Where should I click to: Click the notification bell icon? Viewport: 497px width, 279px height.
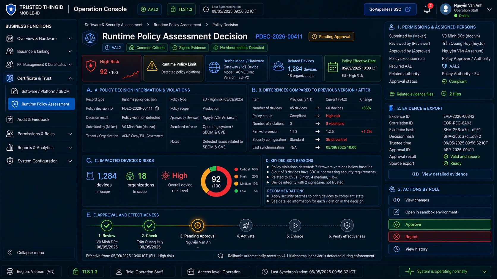click(x=427, y=9)
